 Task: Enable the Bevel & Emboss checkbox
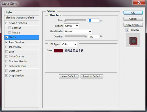pyautogui.click(x=7, y=23)
